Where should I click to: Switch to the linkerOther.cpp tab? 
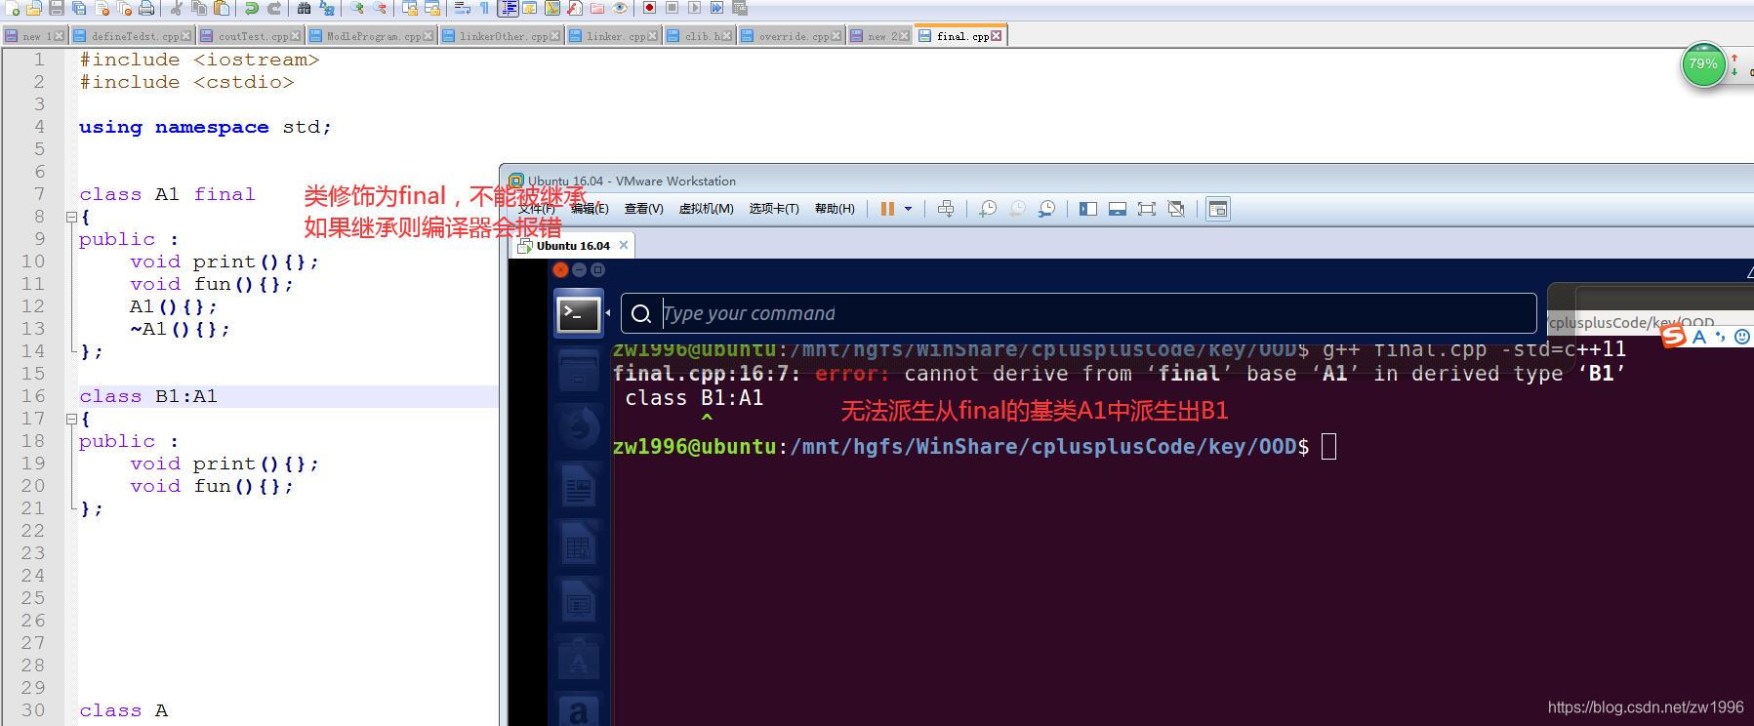504,36
